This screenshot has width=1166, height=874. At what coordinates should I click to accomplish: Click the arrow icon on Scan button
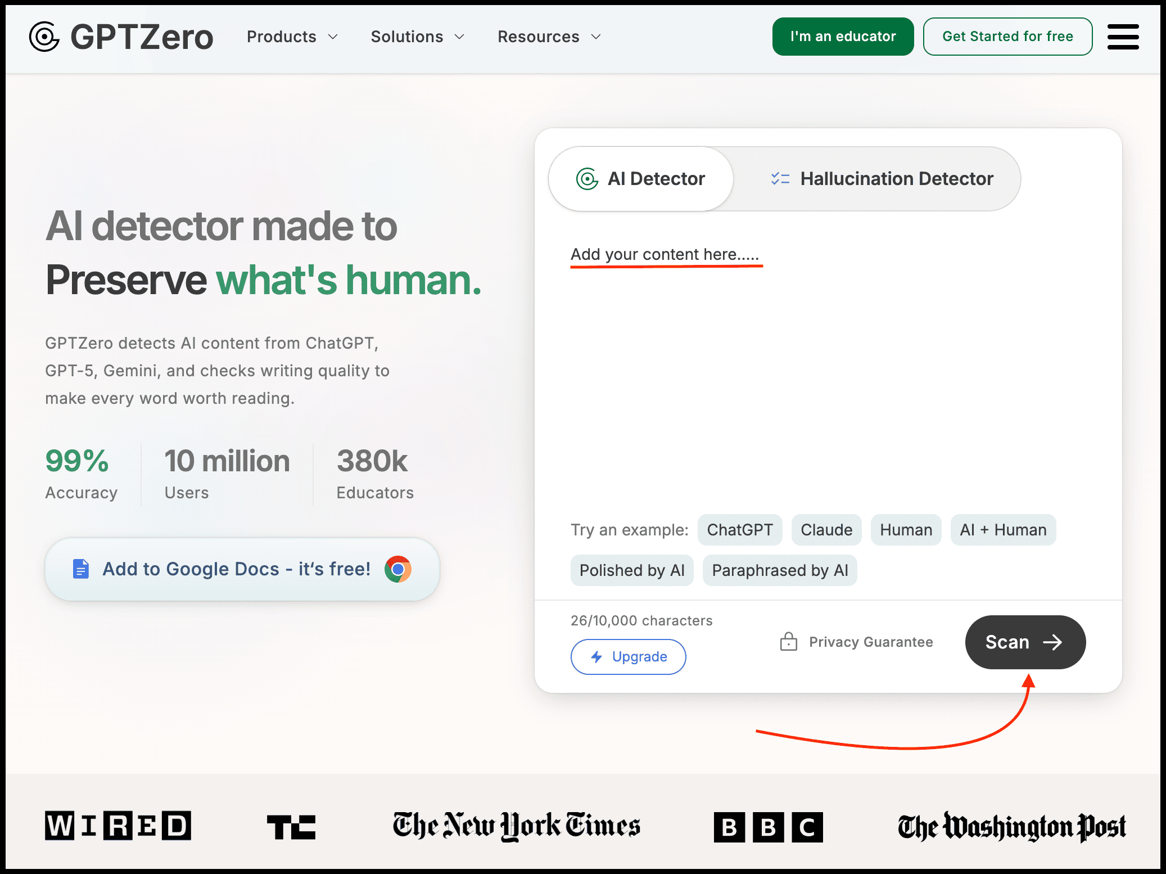[x=1052, y=642]
